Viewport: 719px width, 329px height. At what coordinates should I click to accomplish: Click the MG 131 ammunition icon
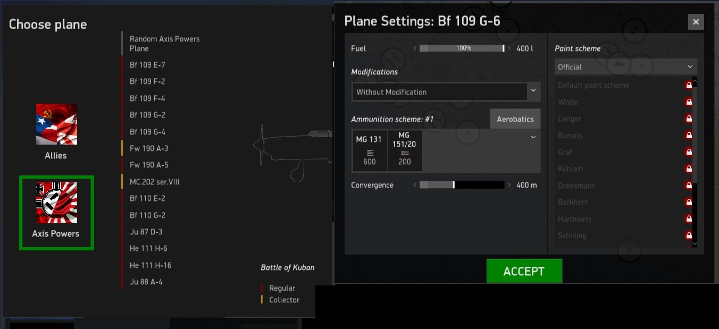coord(370,151)
